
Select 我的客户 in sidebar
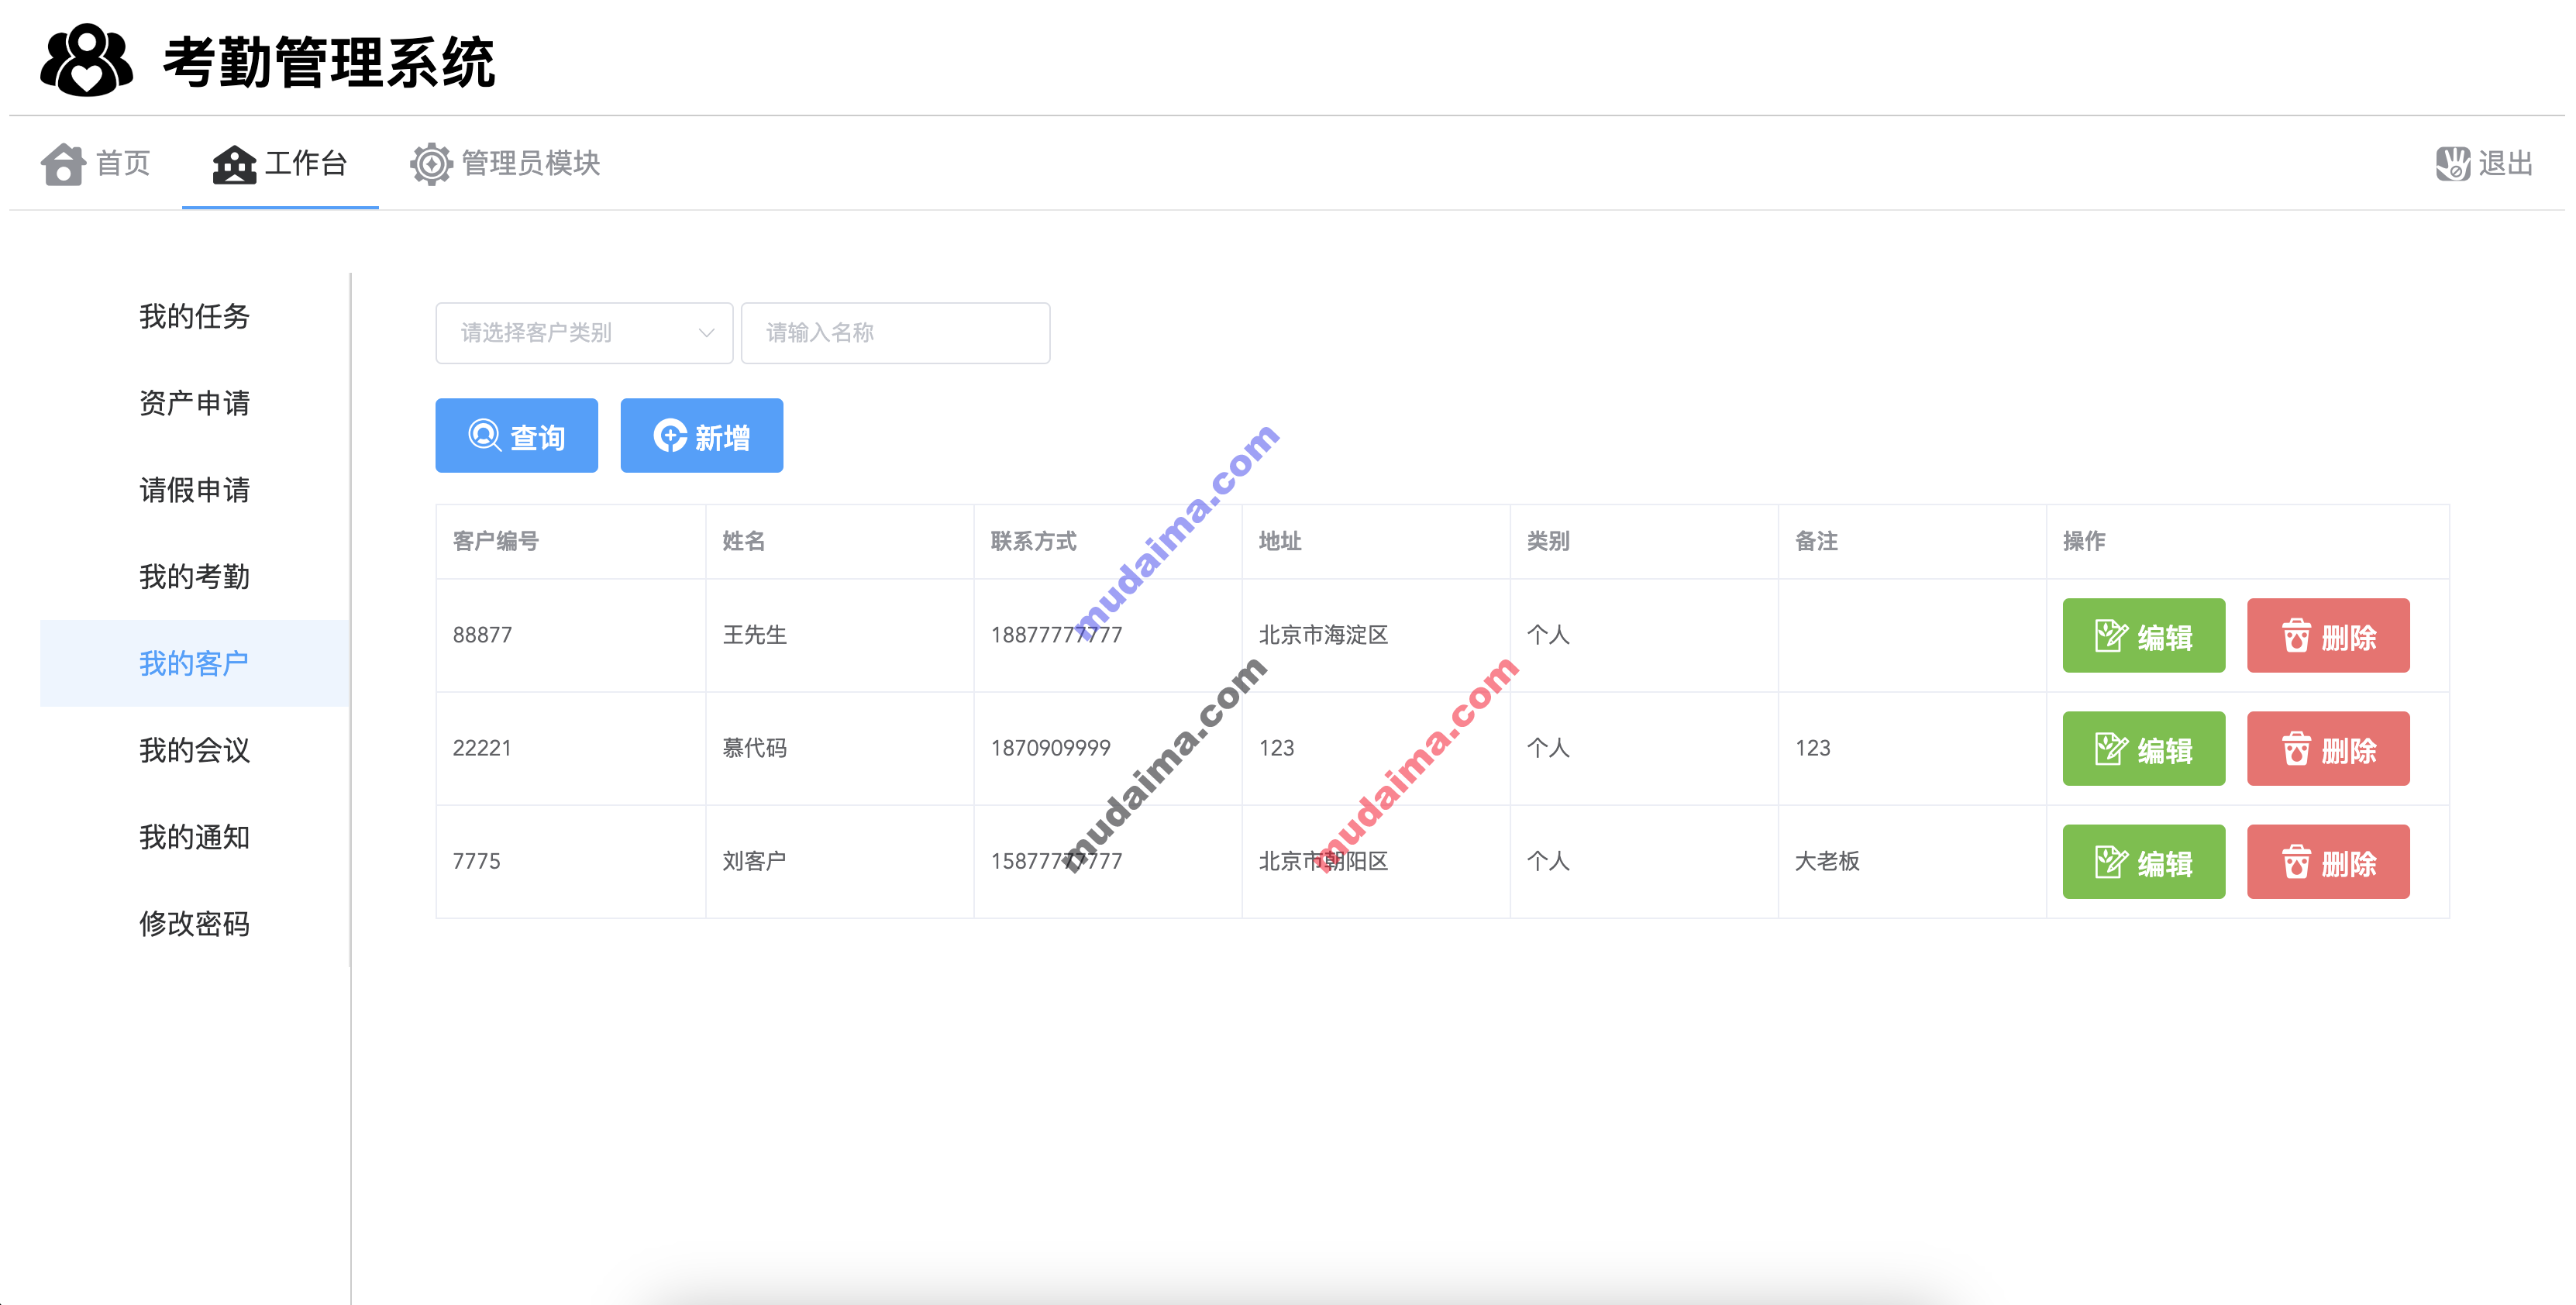click(194, 664)
